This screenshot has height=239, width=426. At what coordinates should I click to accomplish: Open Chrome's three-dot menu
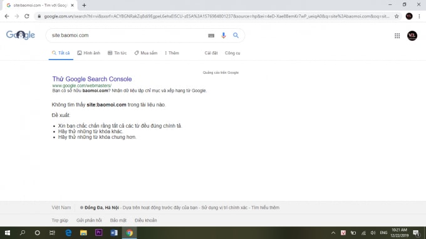pyautogui.click(x=420, y=16)
